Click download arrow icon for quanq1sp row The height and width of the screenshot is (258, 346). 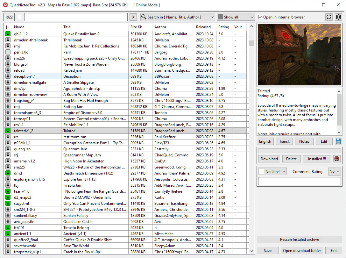8,149
